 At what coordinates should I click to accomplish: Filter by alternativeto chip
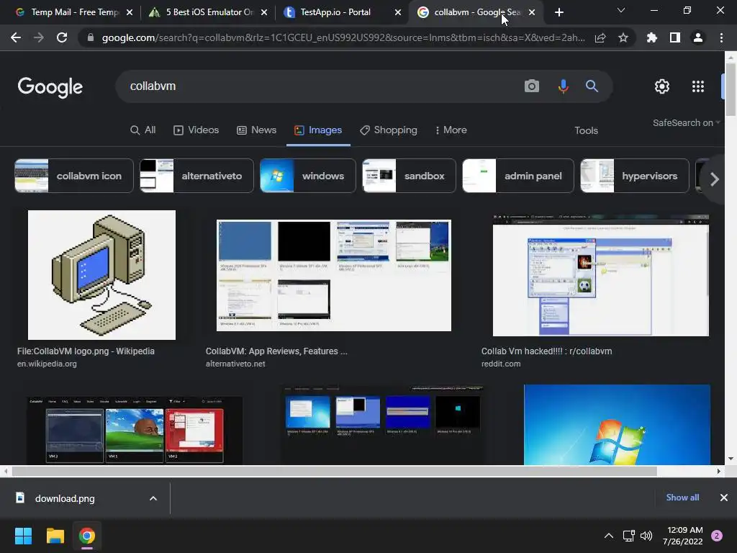pyautogui.click(x=196, y=176)
